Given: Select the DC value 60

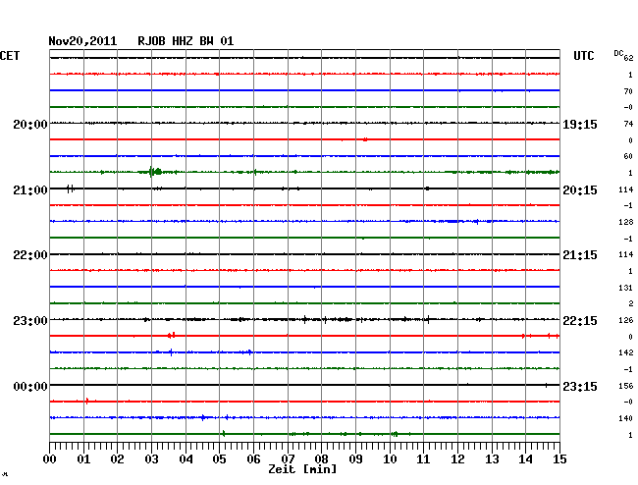Looking at the screenshot, I should [x=628, y=156].
